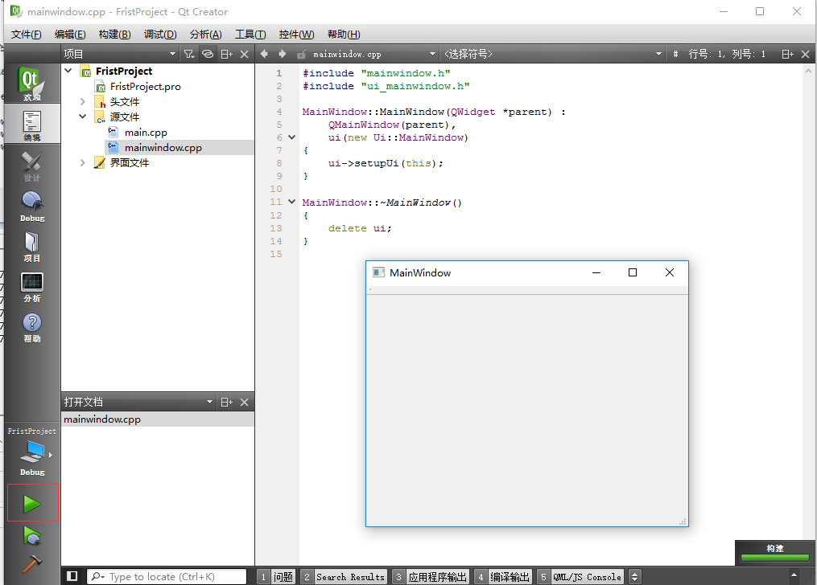Collapse the FristProject tree root
817x585 pixels.
(68, 70)
